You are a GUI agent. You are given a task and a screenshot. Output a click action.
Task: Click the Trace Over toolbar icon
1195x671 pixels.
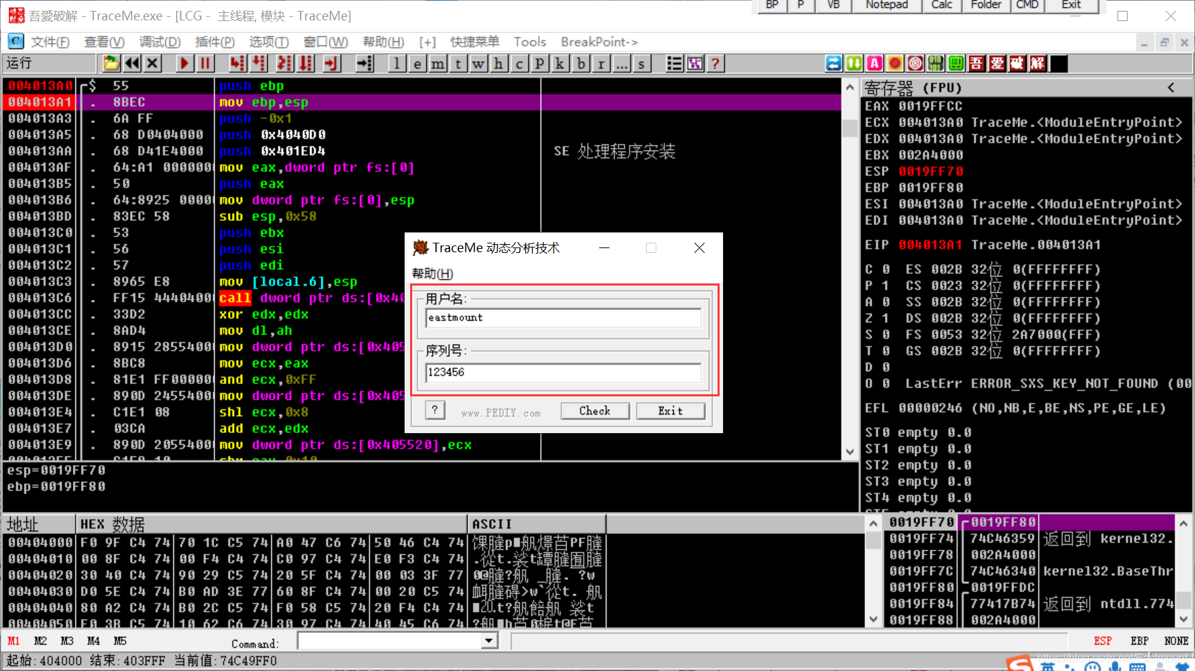pos(307,64)
